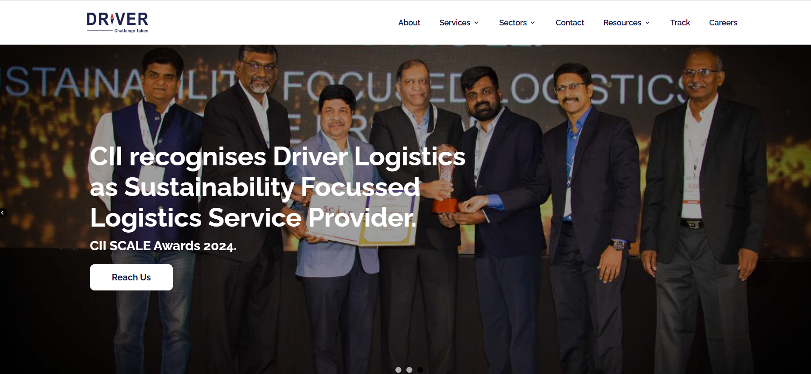This screenshot has height=374, width=811.
Task: Click the Reach Us button
Action: [x=131, y=277]
